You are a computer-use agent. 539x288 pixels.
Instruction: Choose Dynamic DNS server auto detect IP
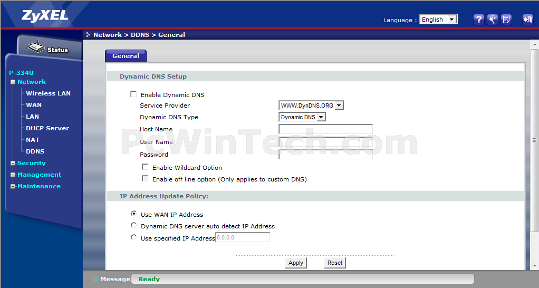coord(134,225)
